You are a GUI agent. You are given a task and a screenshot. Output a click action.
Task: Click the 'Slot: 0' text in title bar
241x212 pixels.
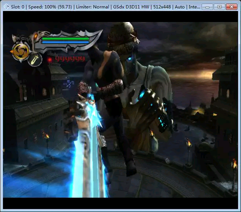click(18, 7)
